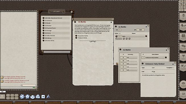Click the GP currency amount showing 42

(x=123, y=61)
